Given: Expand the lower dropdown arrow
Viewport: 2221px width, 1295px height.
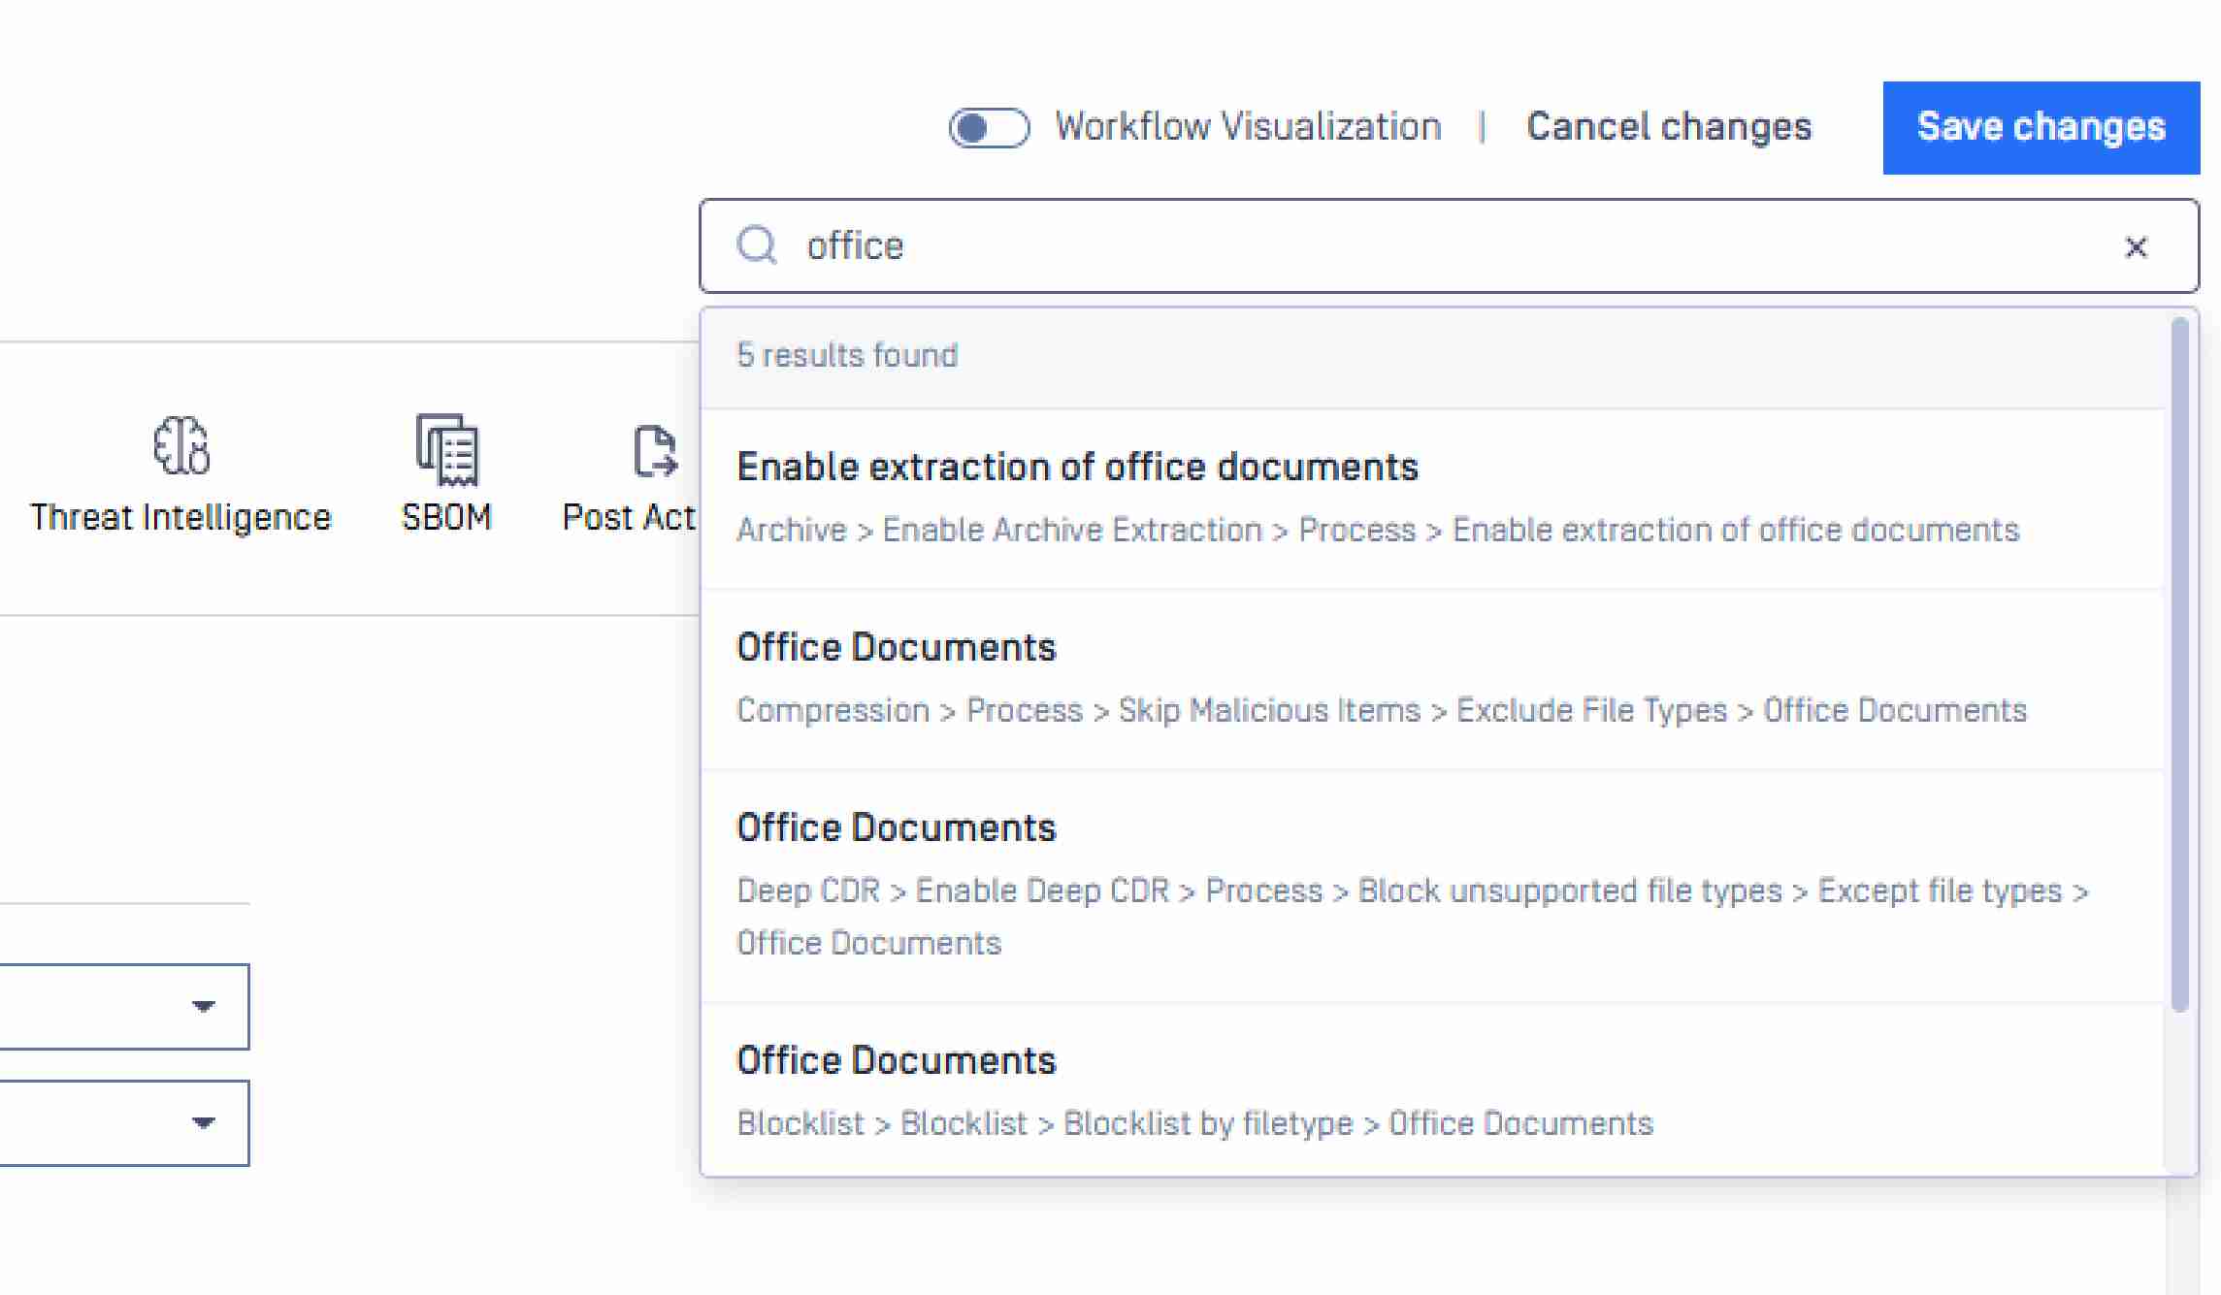Looking at the screenshot, I should point(203,1122).
